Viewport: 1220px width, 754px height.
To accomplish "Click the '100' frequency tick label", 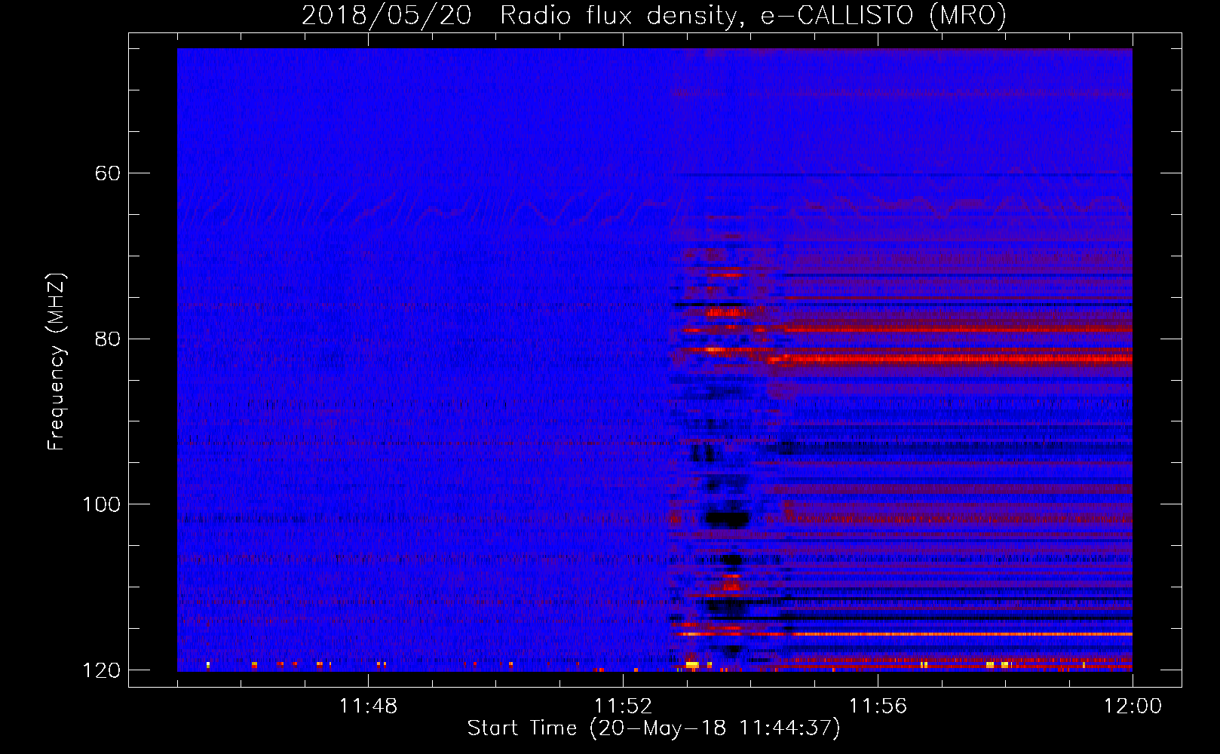I will coord(101,504).
